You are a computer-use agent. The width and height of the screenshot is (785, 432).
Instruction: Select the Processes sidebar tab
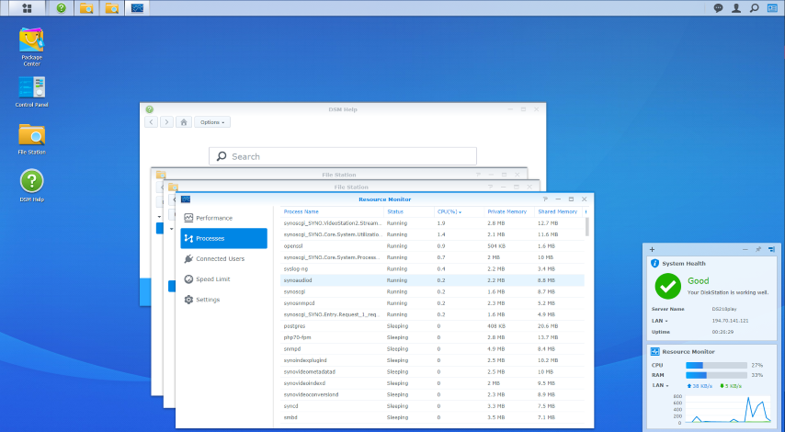point(223,238)
